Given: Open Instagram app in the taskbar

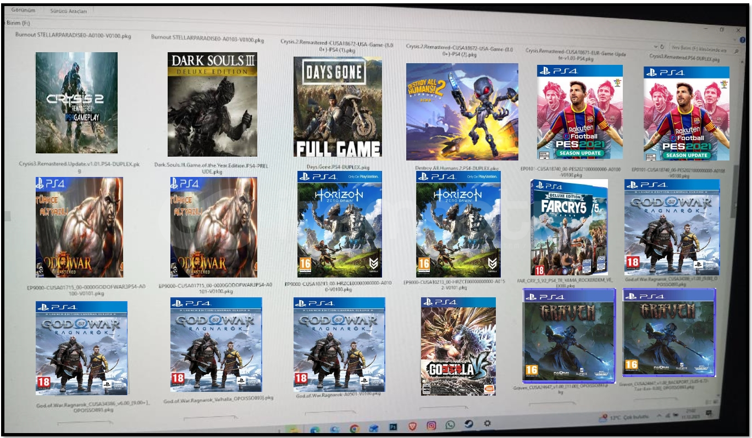Looking at the screenshot, I should pyautogui.click(x=432, y=425).
